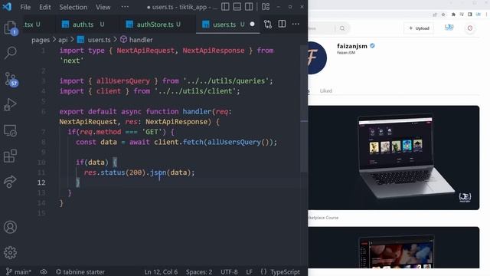
Task: Open Source Control view with 57 badge
Action: click(11, 79)
